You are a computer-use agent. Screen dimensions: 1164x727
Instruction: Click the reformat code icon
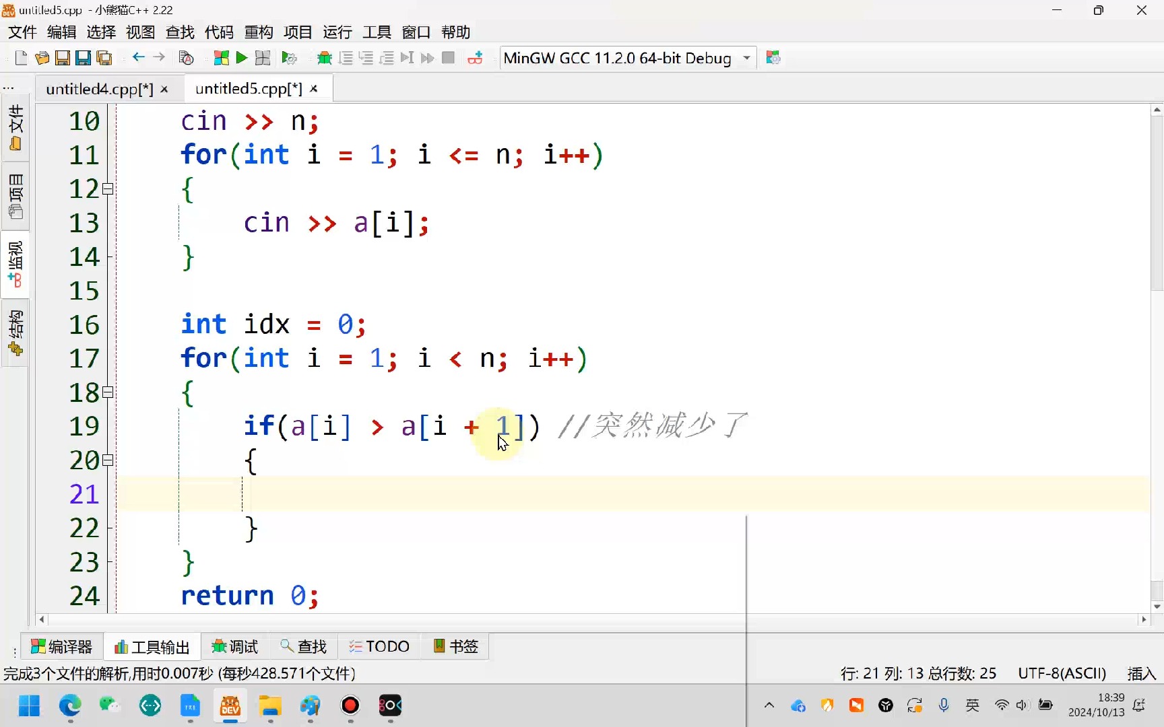pos(187,58)
